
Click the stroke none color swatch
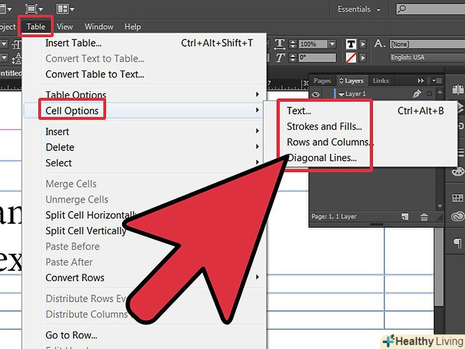tap(351, 58)
